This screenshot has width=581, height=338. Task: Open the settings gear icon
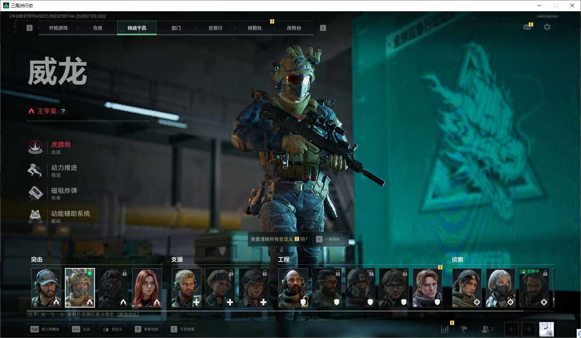(547, 27)
